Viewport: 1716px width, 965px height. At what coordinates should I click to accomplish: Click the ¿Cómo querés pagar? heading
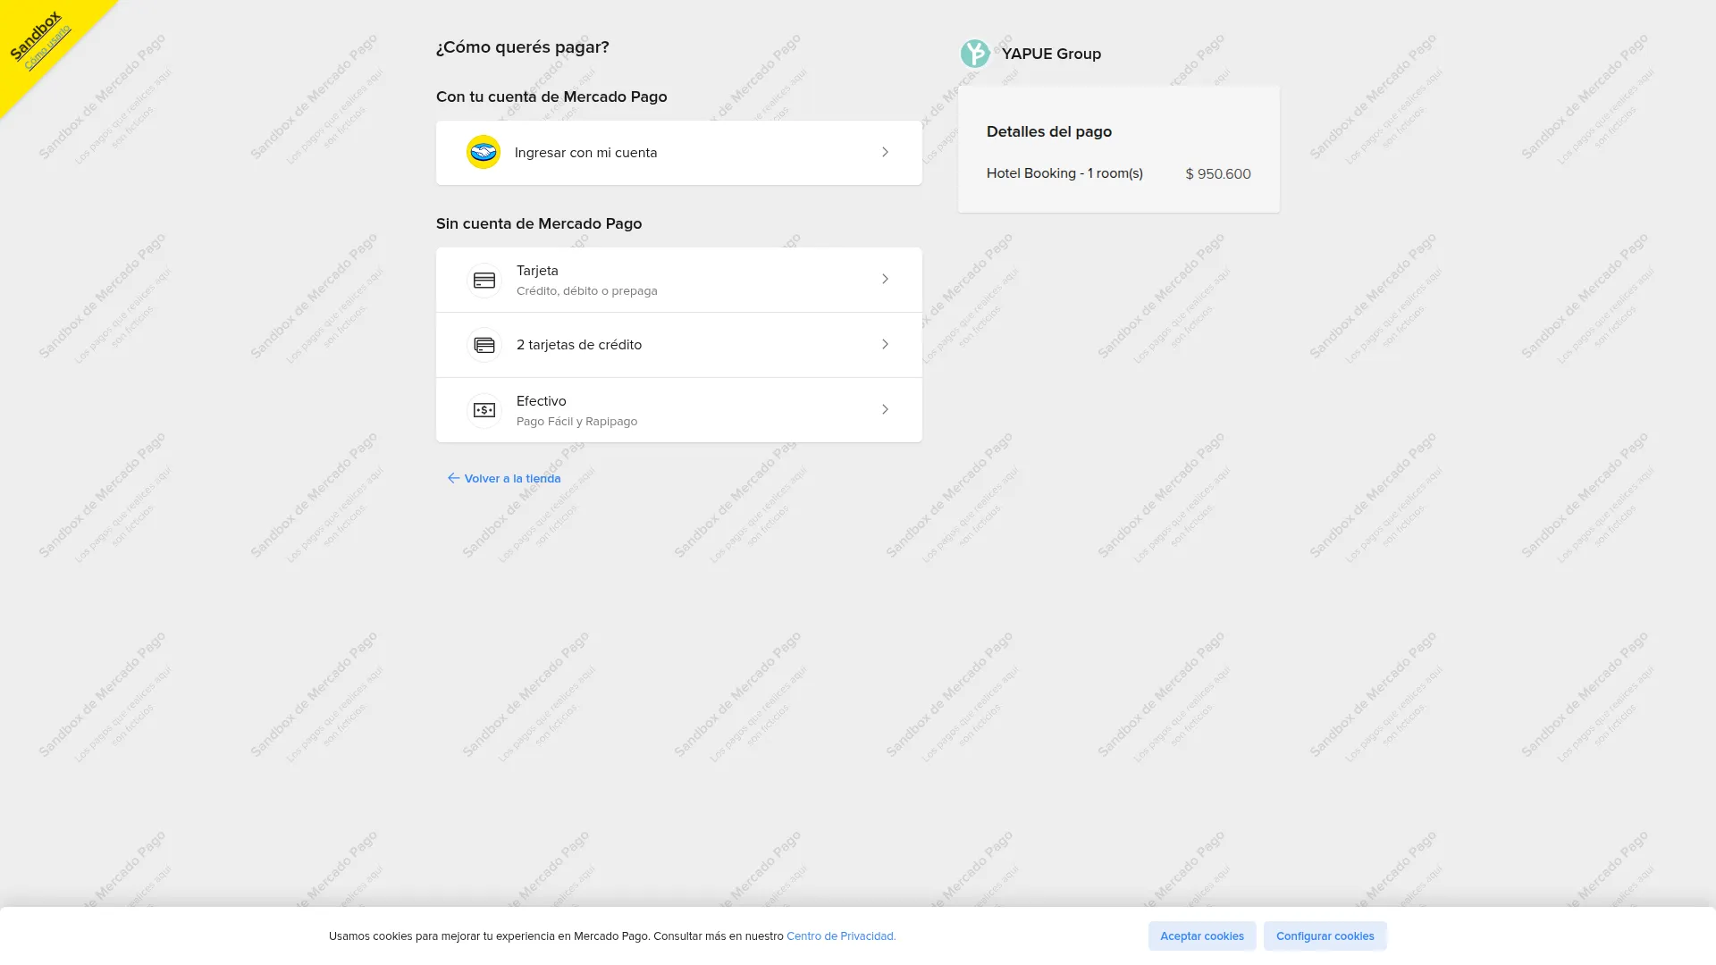click(x=523, y=47)
